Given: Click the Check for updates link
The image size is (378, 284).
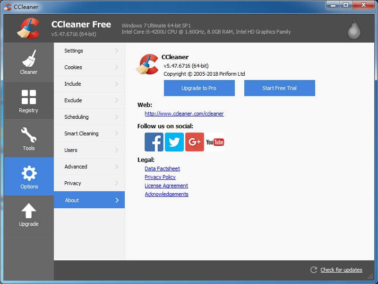Looking at the screenshot, I should click(x=341, y=270).
